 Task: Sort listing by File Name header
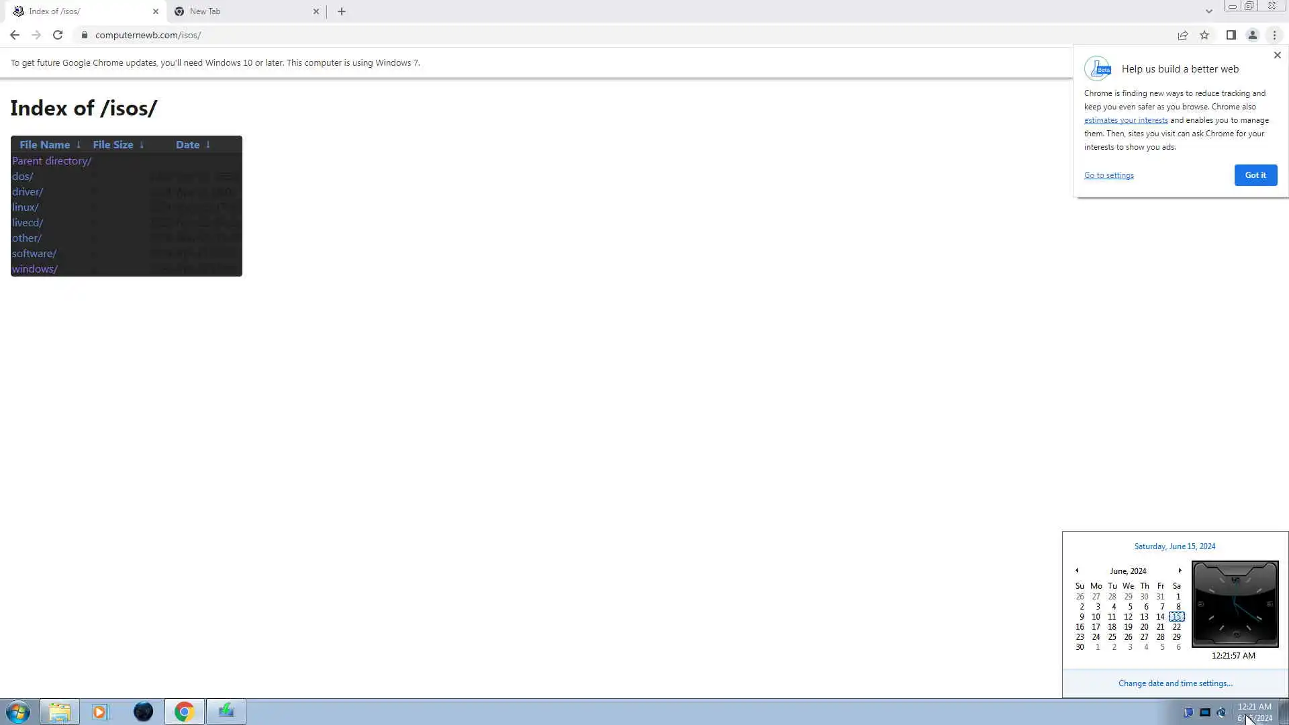[x=45, y=144]
